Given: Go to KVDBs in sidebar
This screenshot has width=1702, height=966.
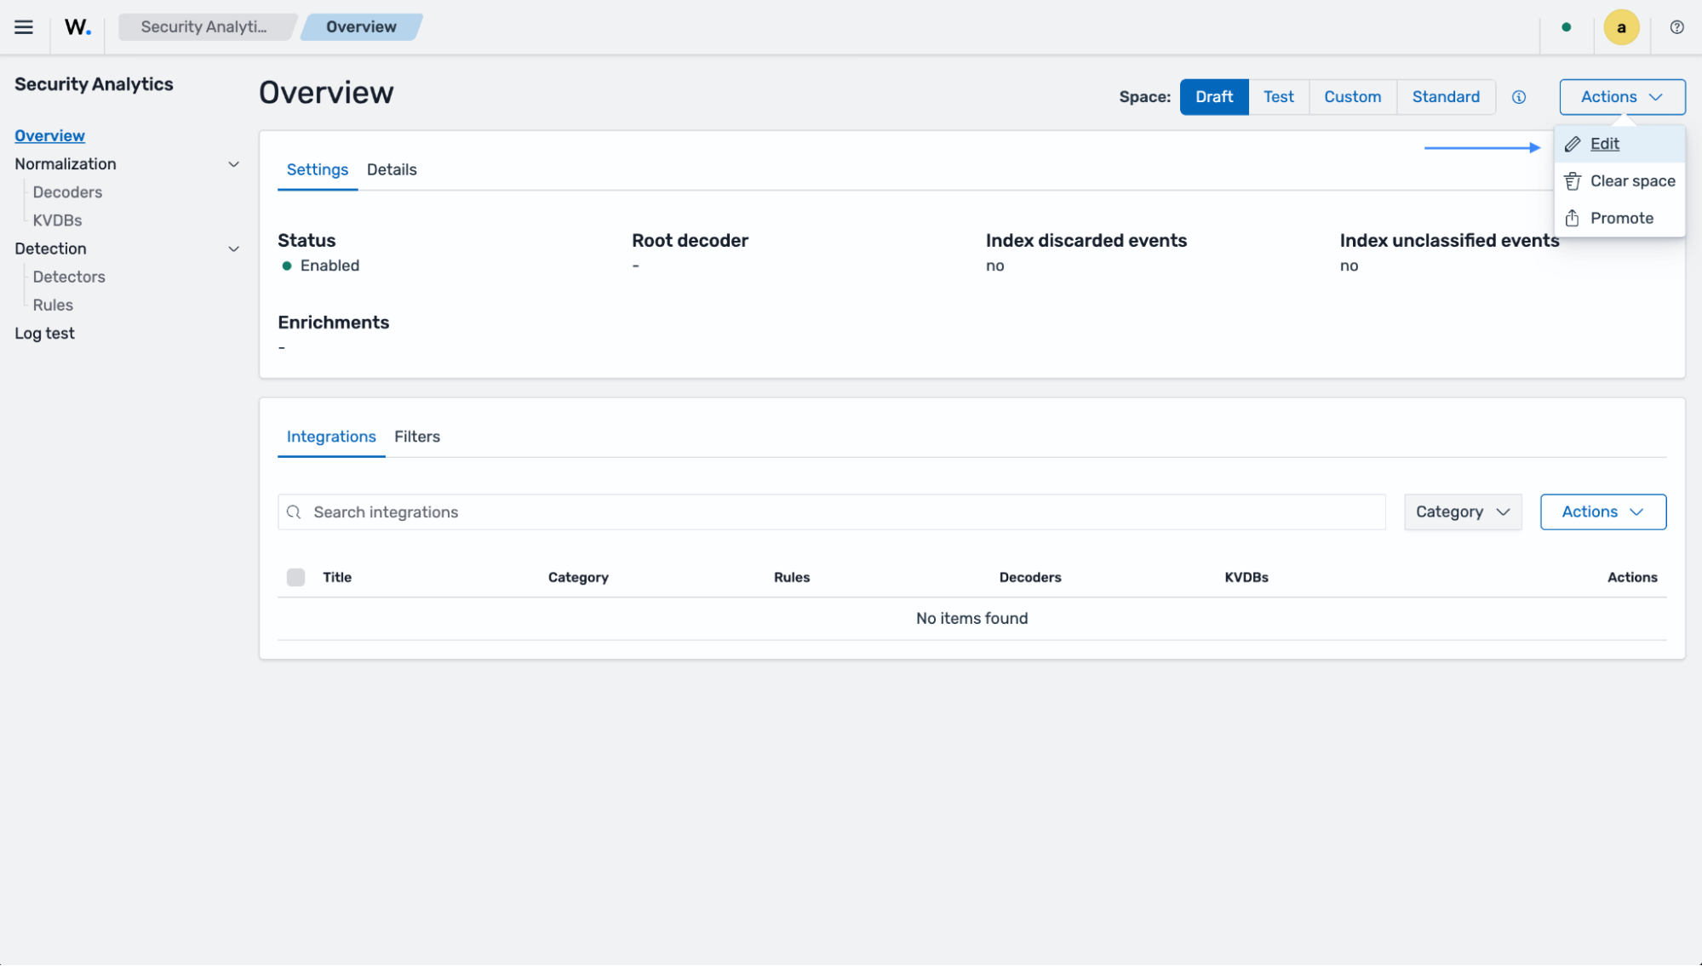Looking at the screenshot, I should pos(57,220).
